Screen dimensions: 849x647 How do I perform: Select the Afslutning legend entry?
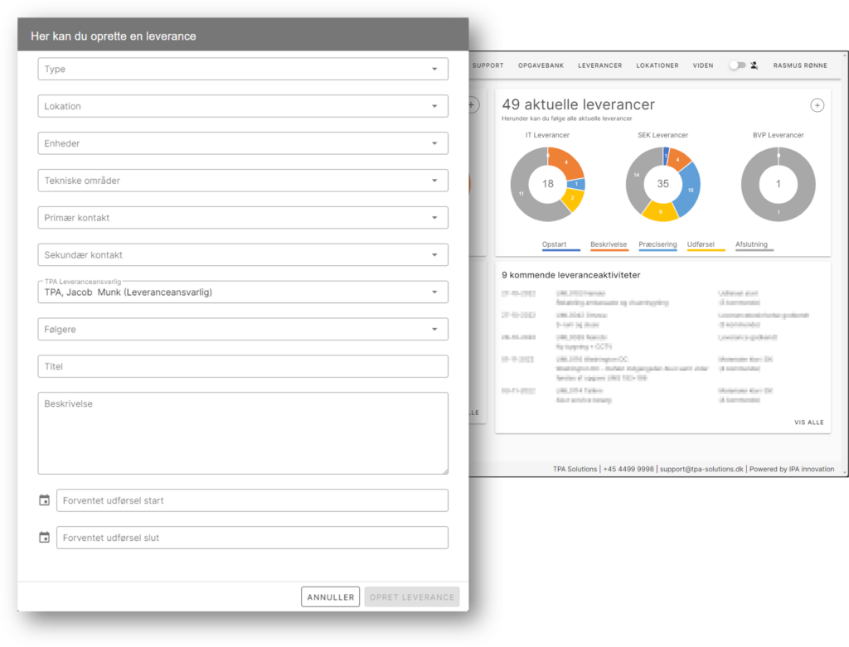[x=754, y=245]
